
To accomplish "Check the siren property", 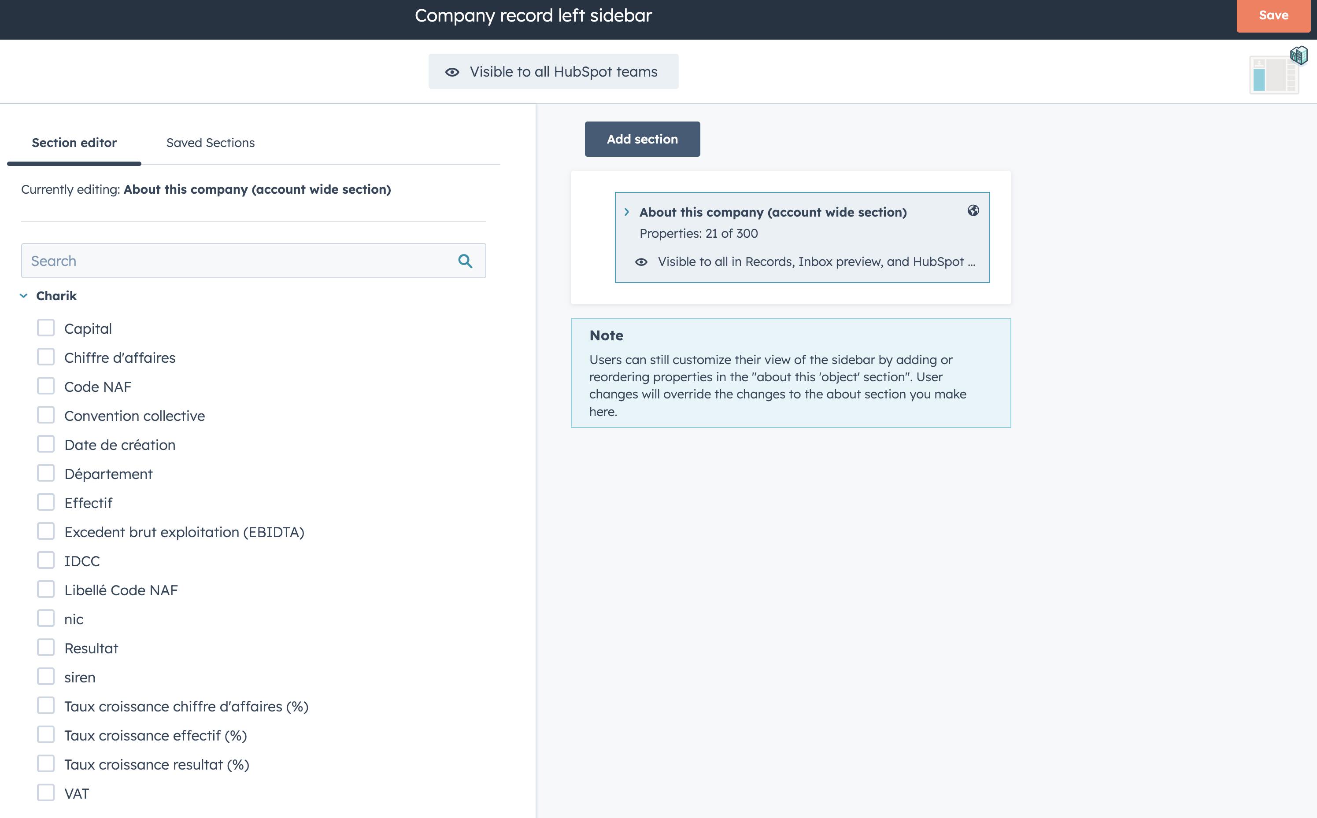I will 46,677.
